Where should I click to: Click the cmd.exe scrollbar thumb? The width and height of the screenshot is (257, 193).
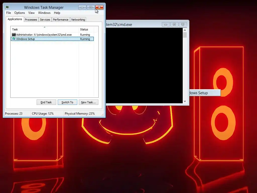click(x=185, y=35)
